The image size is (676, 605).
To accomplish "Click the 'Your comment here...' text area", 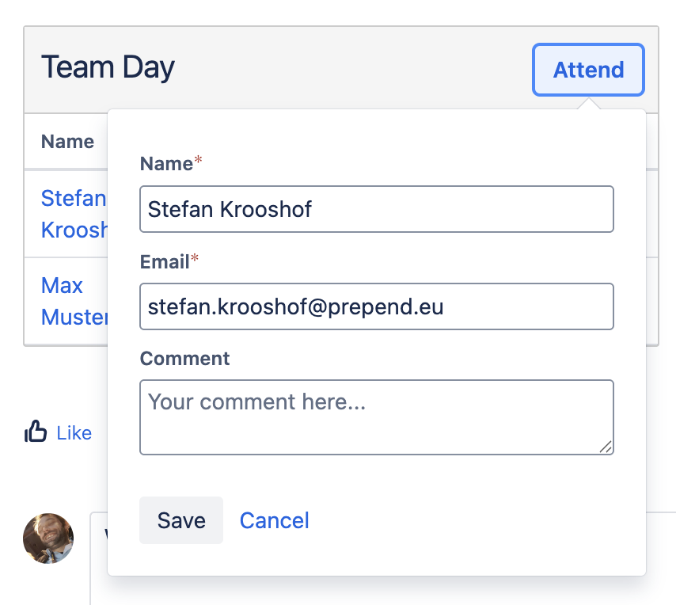I will coord(376,417).
